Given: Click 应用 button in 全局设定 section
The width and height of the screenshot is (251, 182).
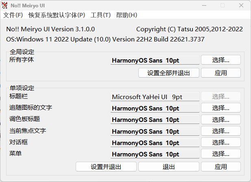Looking at the screenshot, I should [x=220, y=73].
